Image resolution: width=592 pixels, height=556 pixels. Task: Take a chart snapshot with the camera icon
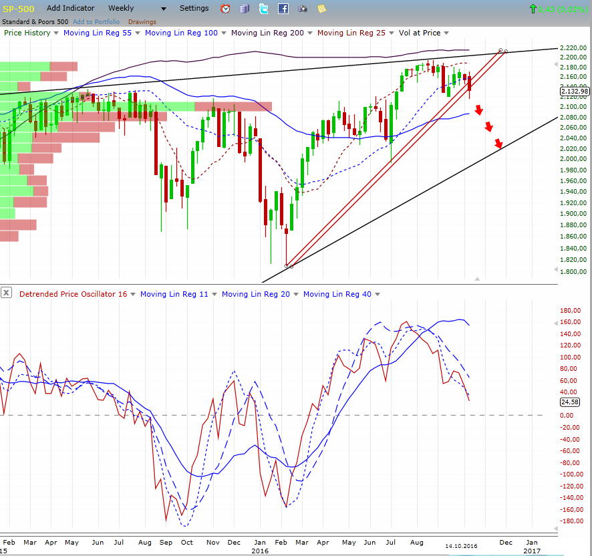pos(302,8)
